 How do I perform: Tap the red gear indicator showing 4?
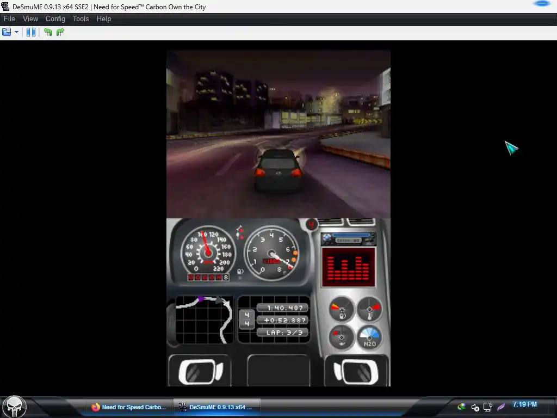[x=312, y=225]
